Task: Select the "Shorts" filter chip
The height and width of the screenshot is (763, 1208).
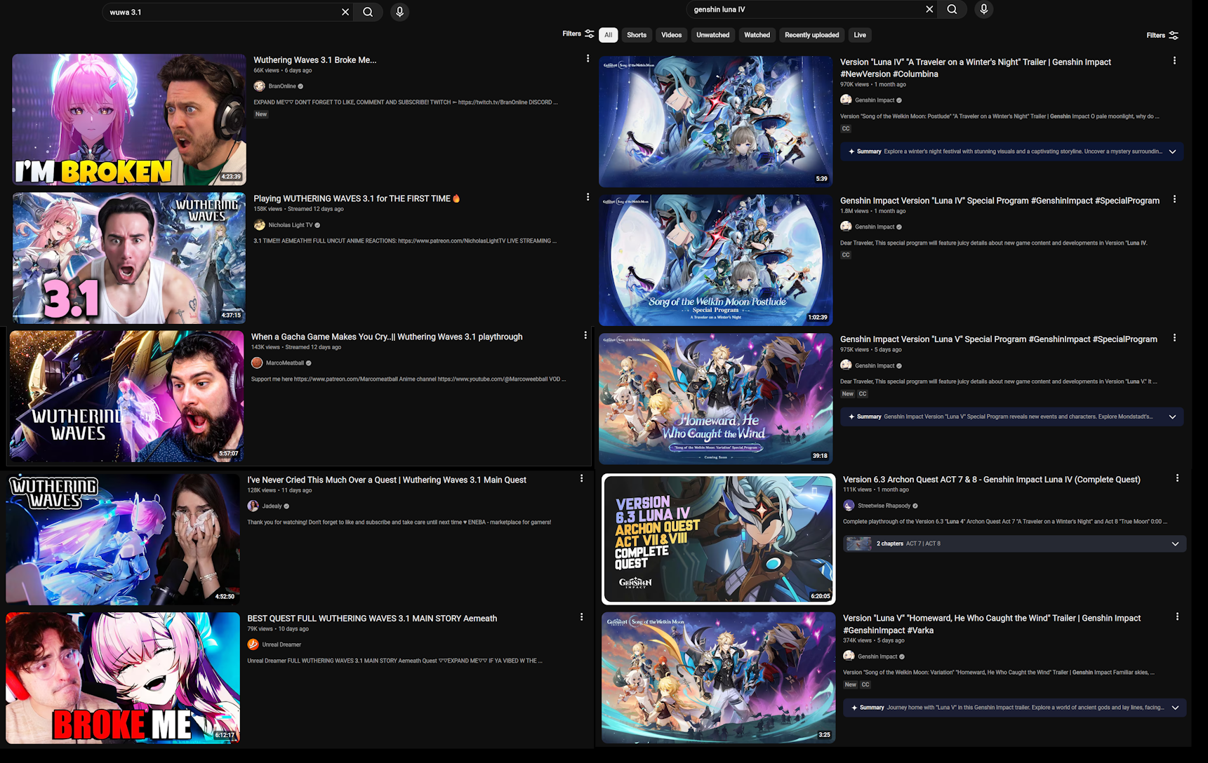Action: (x=637, y=35)
